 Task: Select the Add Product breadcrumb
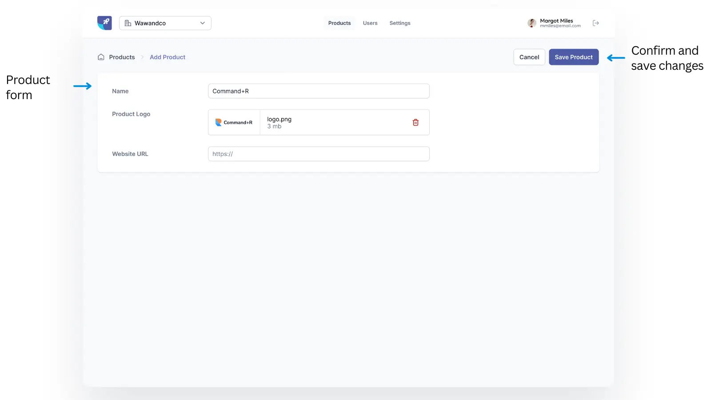pos(168,57)
